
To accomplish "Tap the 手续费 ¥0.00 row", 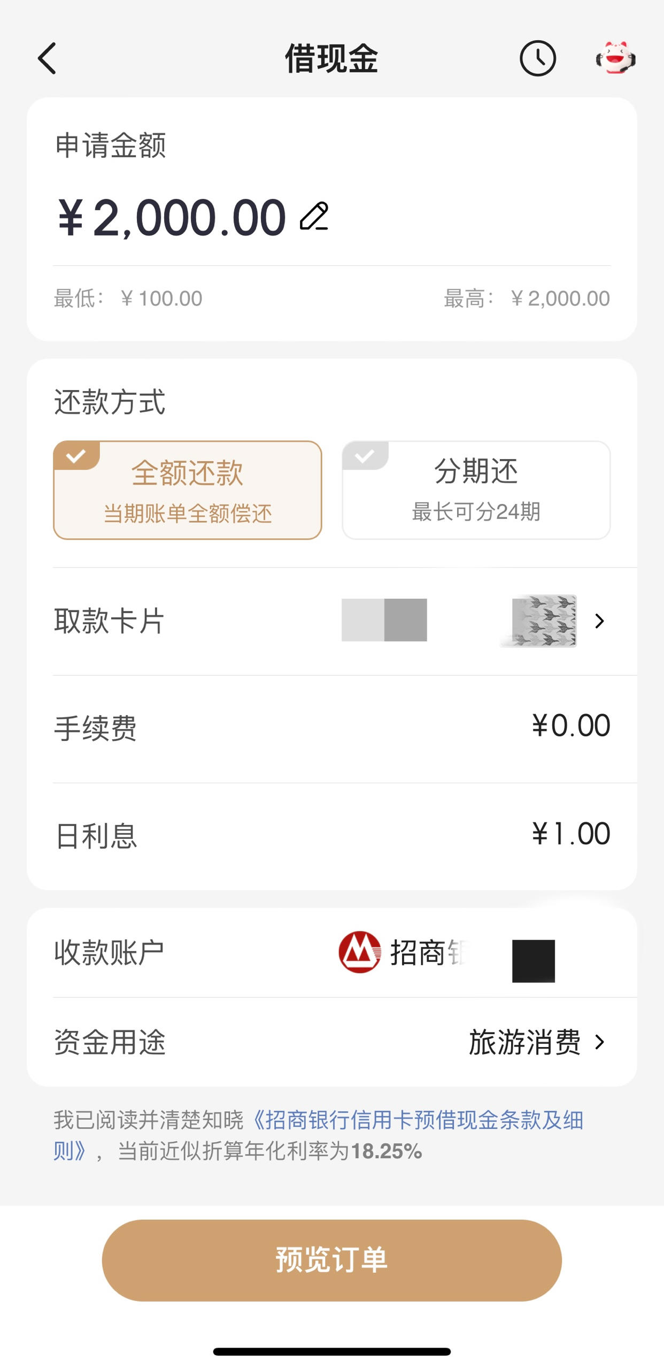I will point(332,729).
